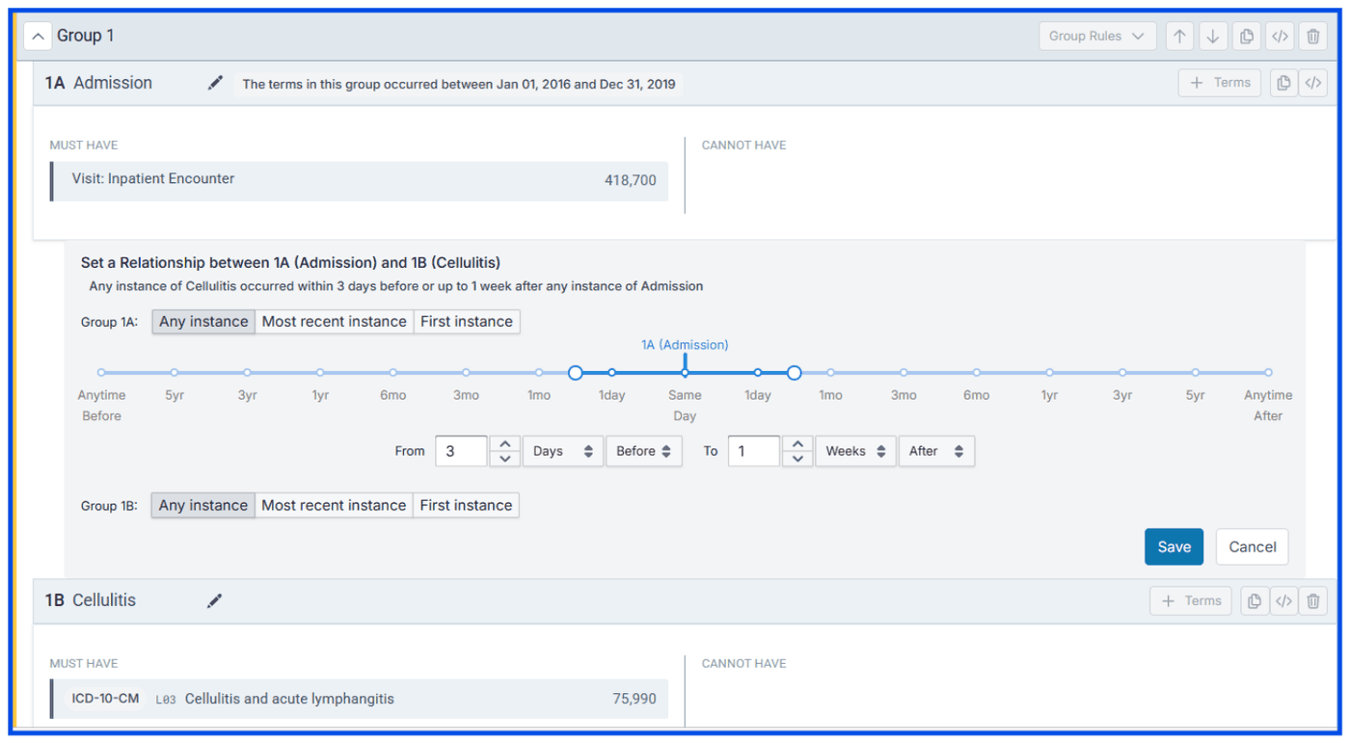The width and height of the screenshot is (1350, 743).
Task: Select First instance for Group 1B
Action: coord(466,506)
